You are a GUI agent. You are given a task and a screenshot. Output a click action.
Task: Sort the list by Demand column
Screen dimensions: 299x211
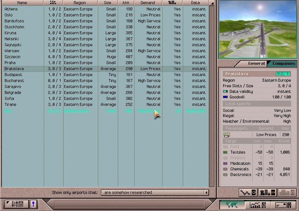pos(148,3)
